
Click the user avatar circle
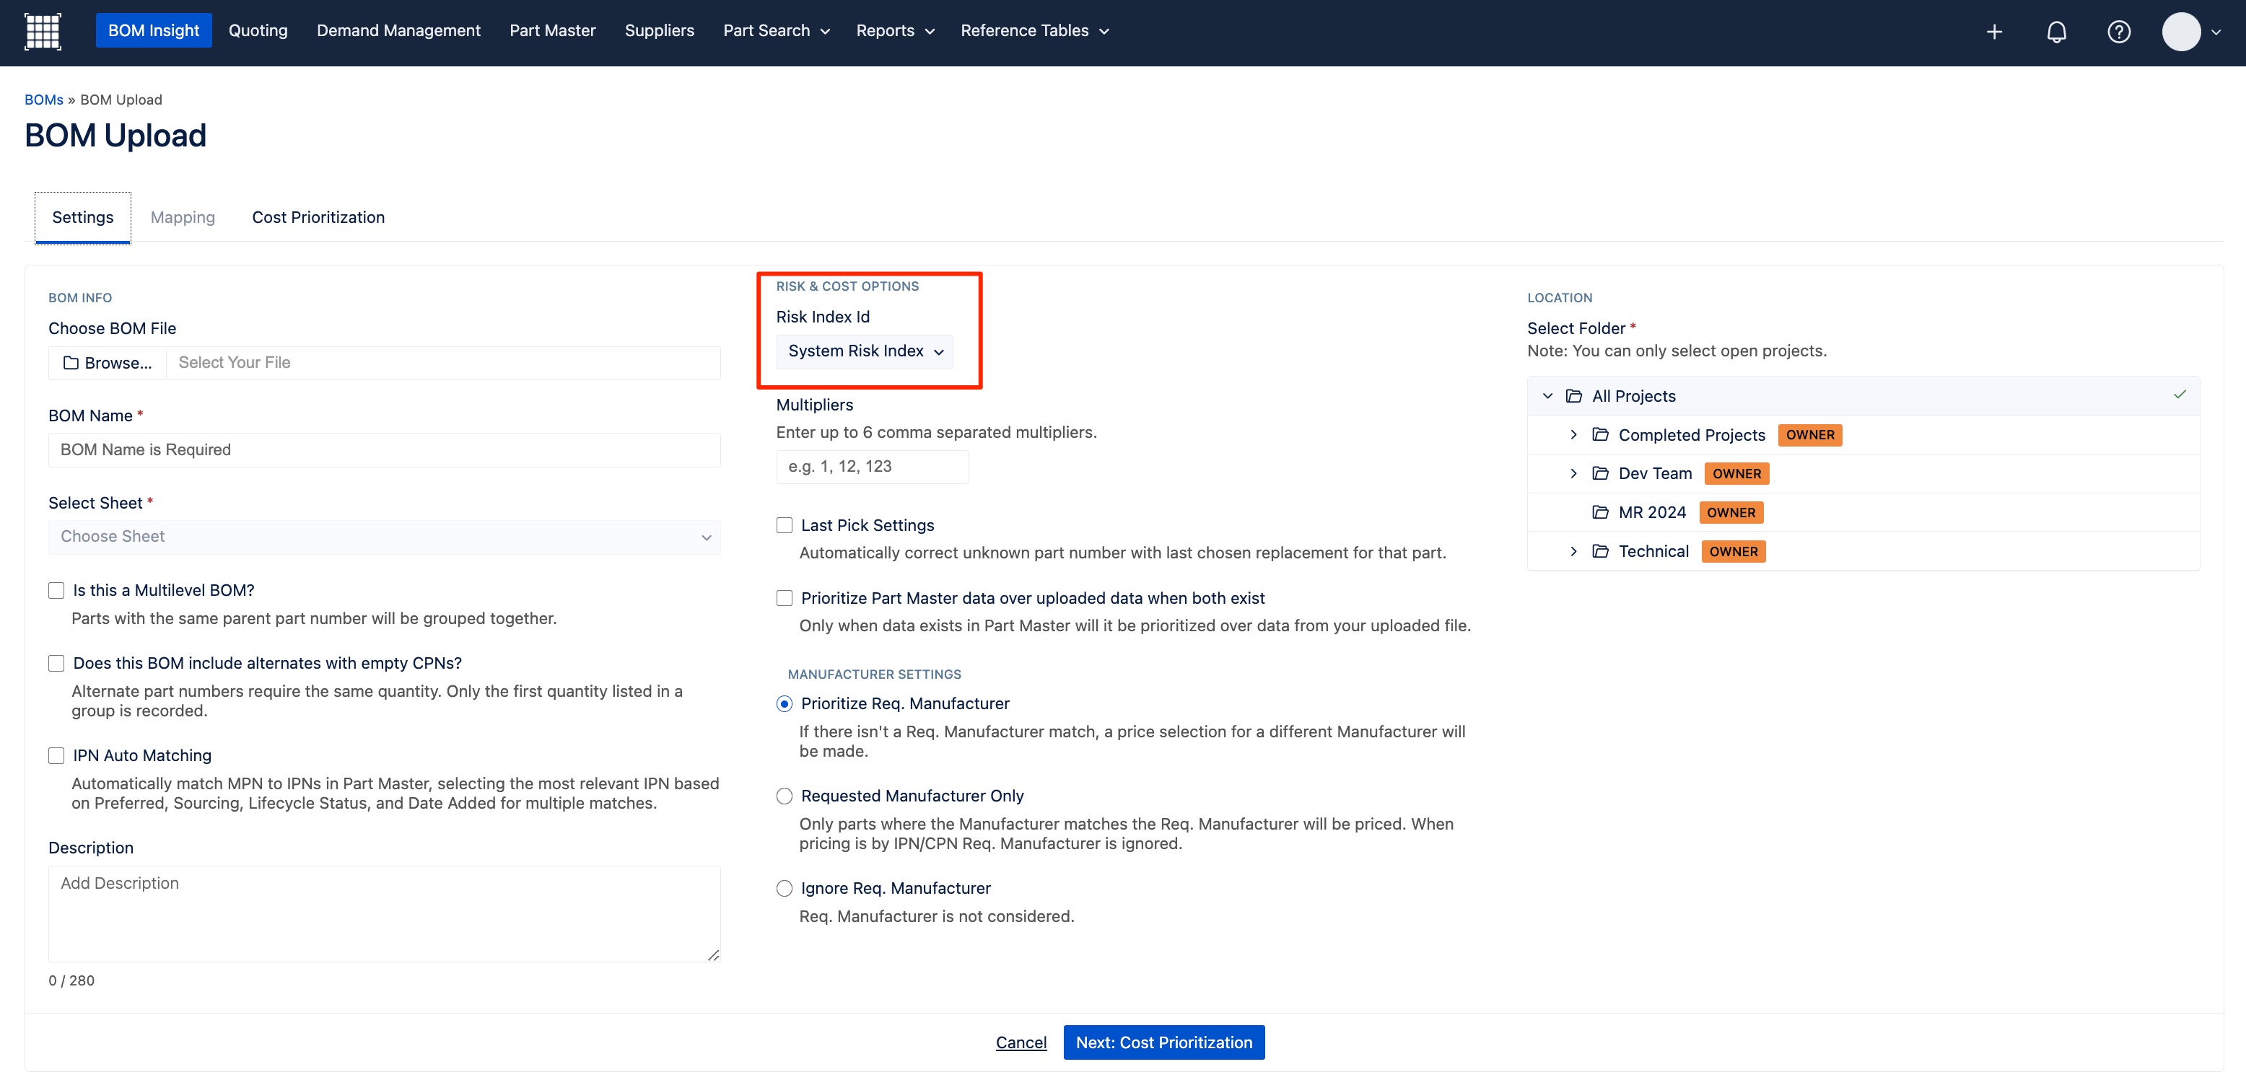(2180, 32)
